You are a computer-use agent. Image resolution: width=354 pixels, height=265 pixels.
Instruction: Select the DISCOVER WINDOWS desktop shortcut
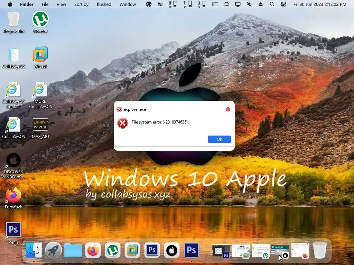click(x=13, y=166)
